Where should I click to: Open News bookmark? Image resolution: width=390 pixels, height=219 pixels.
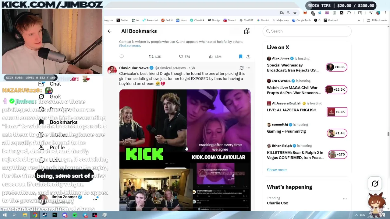click(181, 20)
